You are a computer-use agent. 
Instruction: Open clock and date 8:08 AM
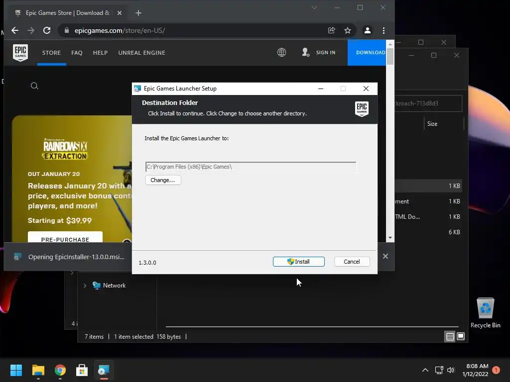[x=475, y=370]
